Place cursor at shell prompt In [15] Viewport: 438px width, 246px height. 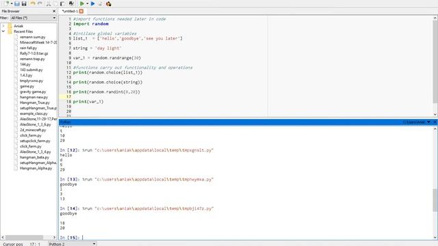[x=83, y=238]
